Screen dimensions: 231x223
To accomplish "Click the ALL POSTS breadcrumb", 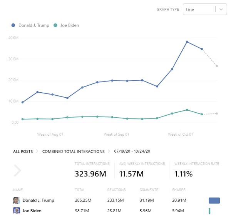I will point(23,151).
